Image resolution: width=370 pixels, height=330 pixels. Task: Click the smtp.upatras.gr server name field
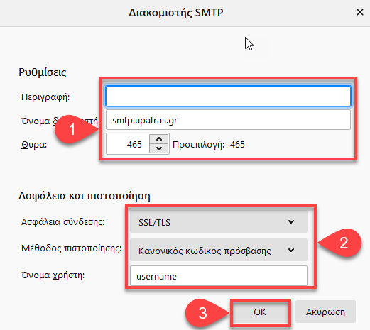coord(228,120)
